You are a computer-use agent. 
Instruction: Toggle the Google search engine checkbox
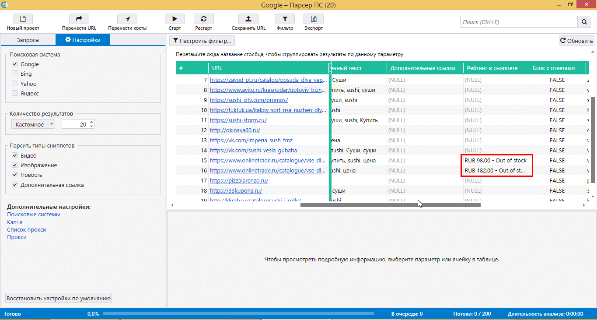coord(14,64)
